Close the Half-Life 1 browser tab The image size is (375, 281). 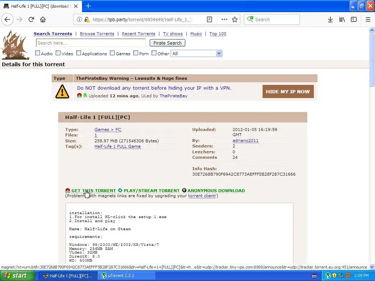tap(76, 6)
